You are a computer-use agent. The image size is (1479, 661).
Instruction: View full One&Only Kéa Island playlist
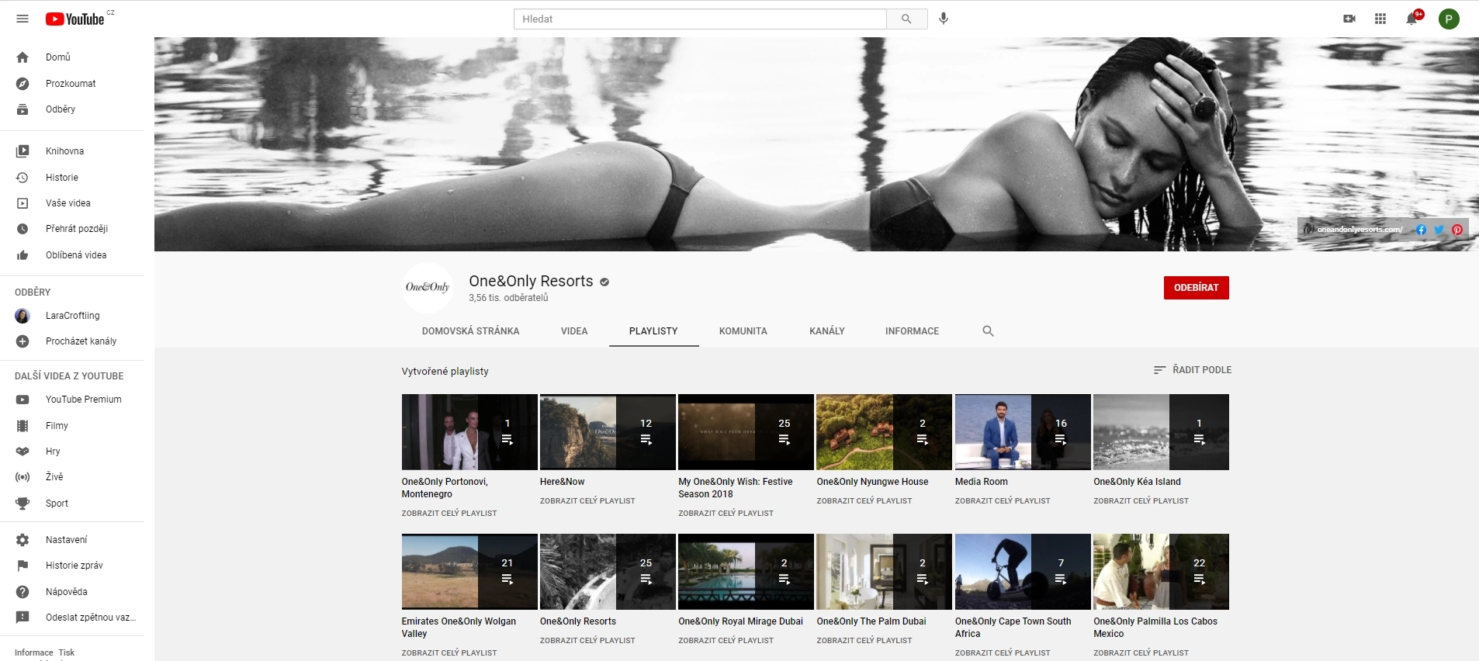point(1141,501)
